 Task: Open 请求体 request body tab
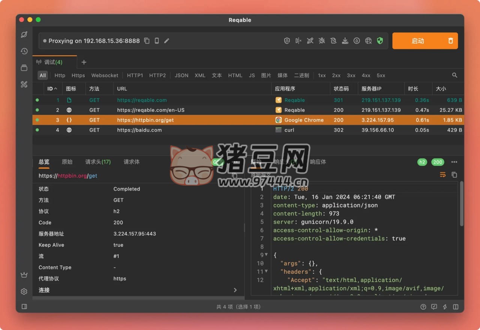pos(132,162)
